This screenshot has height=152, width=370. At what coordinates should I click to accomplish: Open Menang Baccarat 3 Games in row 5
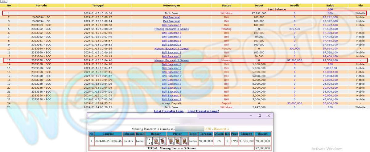click(171, 29)
